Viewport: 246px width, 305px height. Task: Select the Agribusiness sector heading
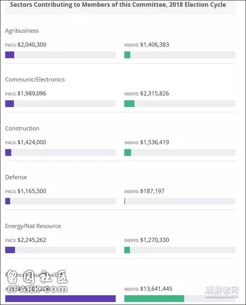tap(22, 31)
